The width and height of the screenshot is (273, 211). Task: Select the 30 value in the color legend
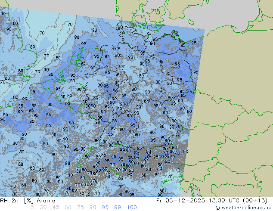pos(43,208)
